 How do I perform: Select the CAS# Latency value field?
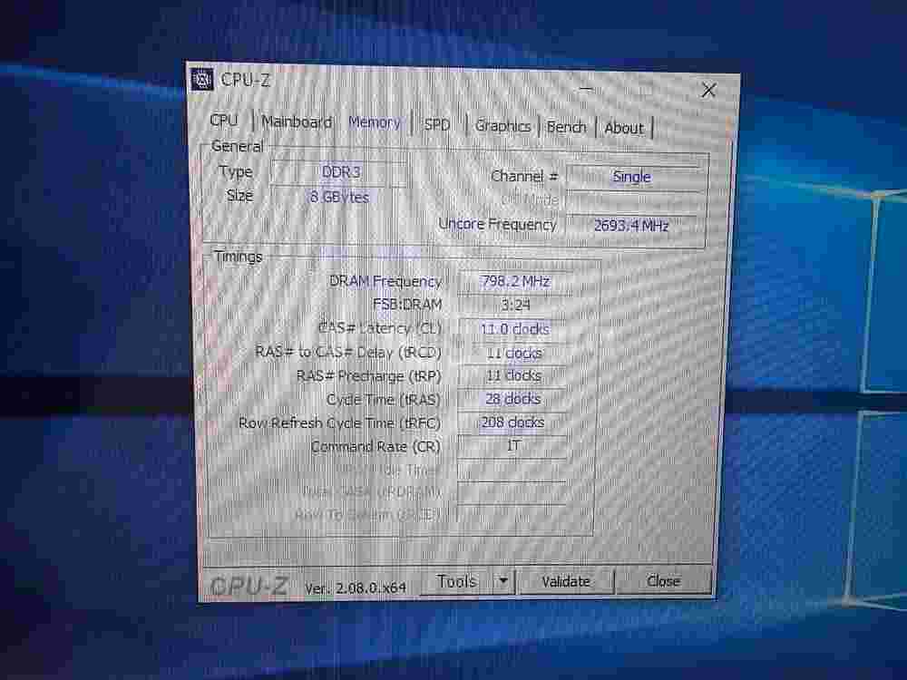click(514, 329)
